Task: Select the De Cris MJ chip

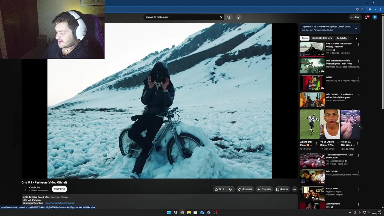Action: click(x=342, y=38)
